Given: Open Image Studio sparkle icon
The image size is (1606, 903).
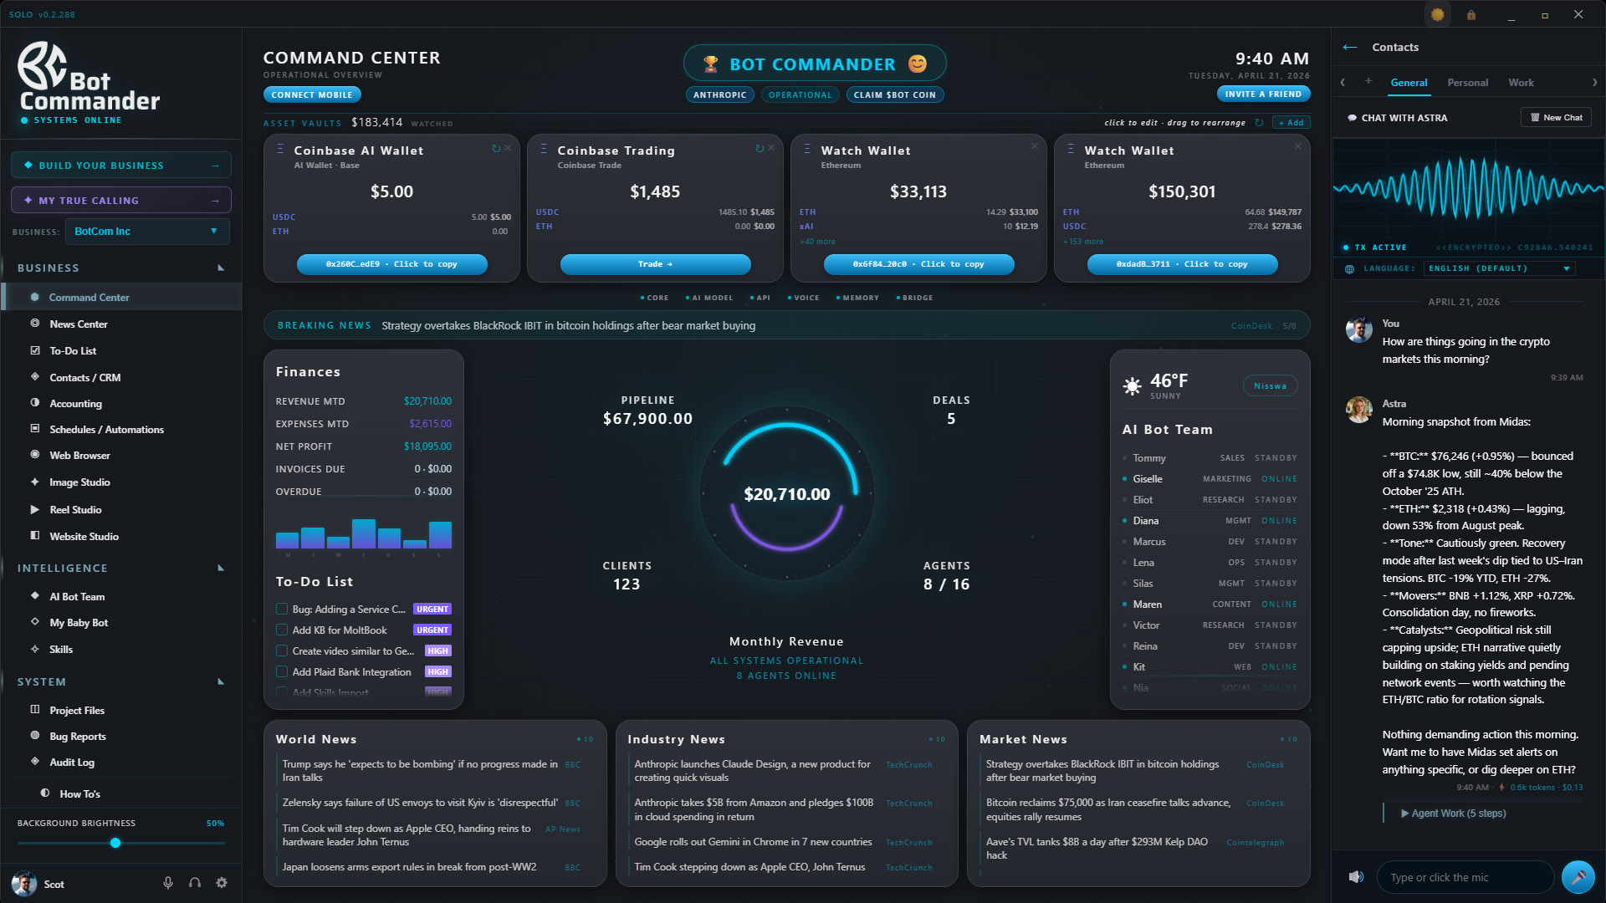Looking at the screenshot, I should (x=34, y=482).
